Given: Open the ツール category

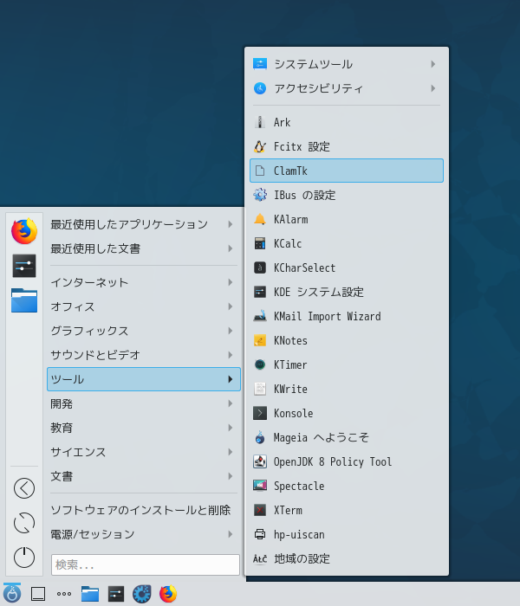Looking at the screenshot, I should [144, 379].
